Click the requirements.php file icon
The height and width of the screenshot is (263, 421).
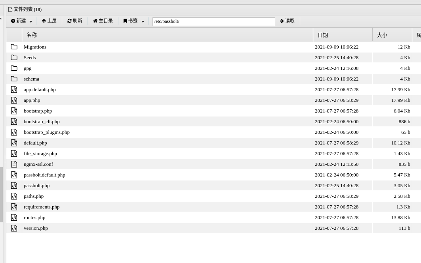pyautogui.click(x=14, y=207)
